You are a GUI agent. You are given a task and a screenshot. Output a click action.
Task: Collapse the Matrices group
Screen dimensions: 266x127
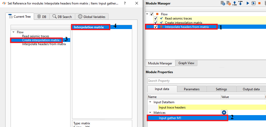[150, 112]
